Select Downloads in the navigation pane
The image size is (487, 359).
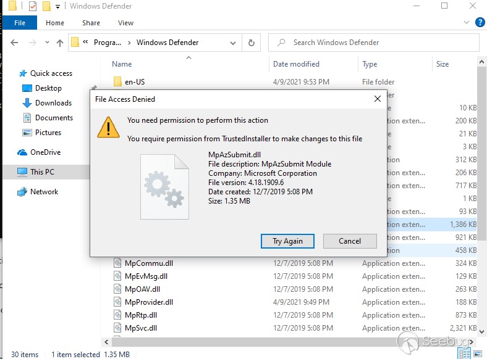[x=53, y=103]
